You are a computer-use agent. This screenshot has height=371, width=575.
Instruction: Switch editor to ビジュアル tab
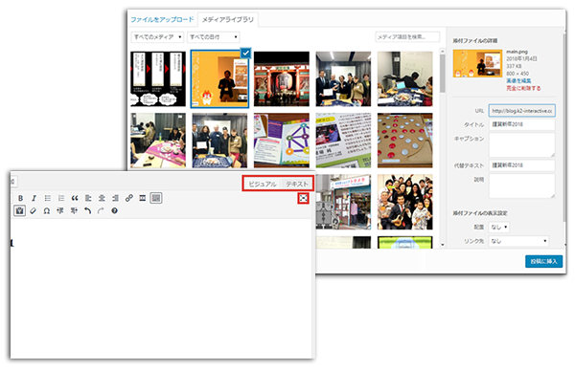[x=263, y=184]
